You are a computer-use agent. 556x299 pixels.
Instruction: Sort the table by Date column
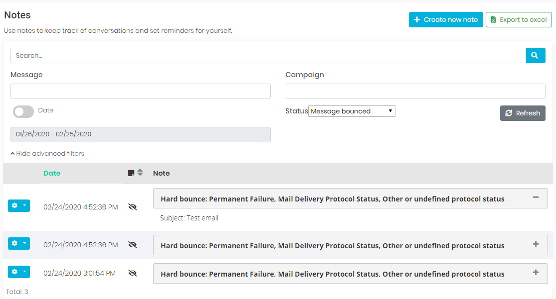click(x=52, y=173)
